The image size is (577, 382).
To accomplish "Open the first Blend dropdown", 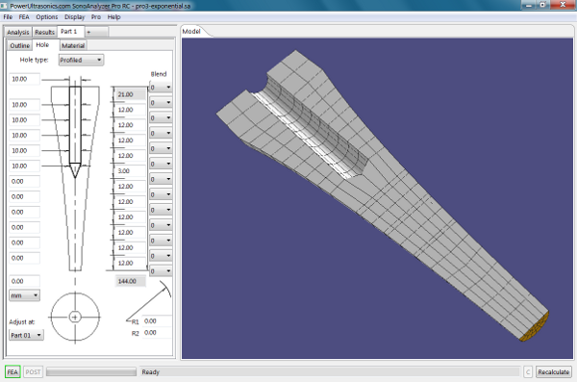I will coord(161,88).
